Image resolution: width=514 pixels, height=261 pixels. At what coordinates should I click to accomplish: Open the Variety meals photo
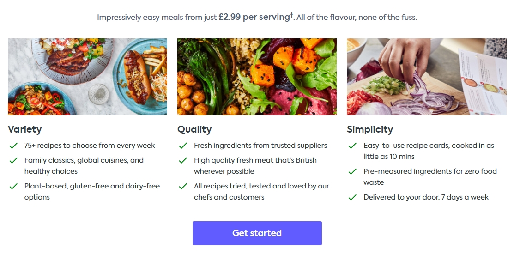click(88, 77)
